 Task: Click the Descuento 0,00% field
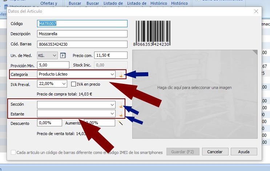49,123
